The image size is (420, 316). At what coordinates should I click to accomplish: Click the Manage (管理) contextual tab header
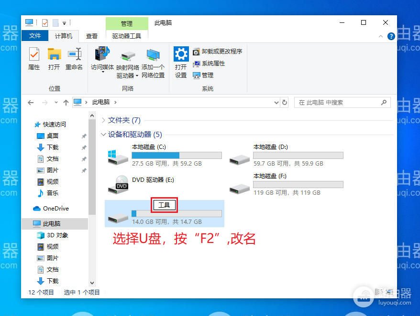pos(127,23)
